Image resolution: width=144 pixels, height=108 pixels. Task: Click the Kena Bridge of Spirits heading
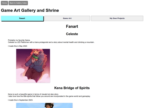72,88
